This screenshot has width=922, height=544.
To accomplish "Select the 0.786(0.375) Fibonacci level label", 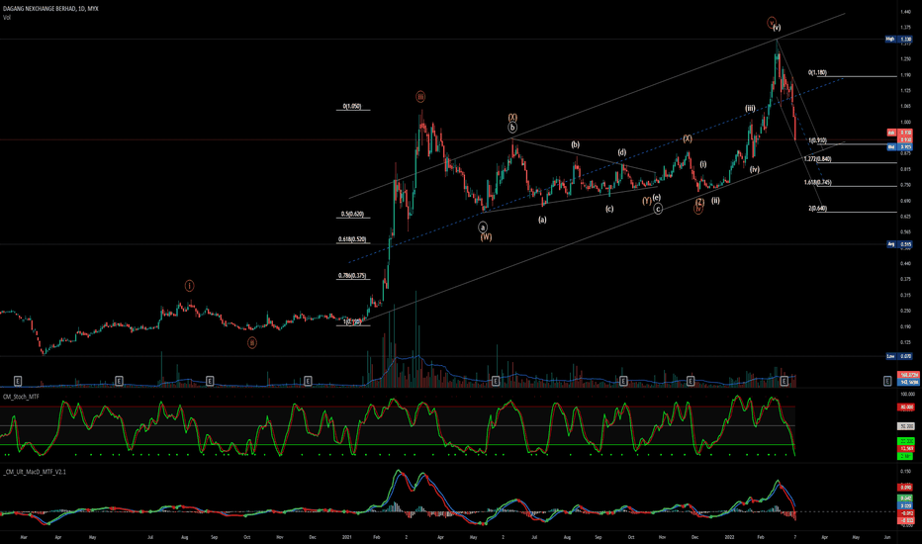I will click(352, 275).
